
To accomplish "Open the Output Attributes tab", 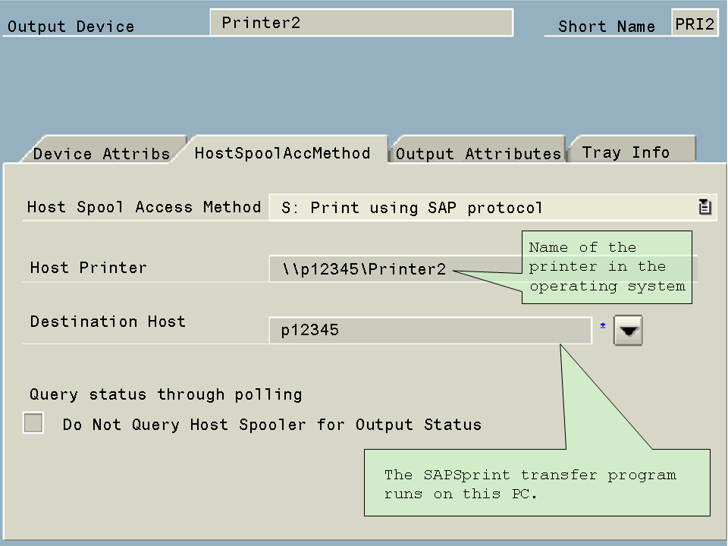I will (478, 153).
